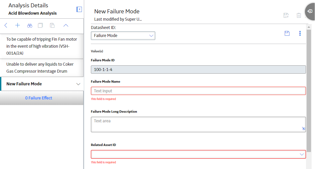315x169 pixels.
Task: Click the trash delete icon in header
Action: [x=299, y=15]
